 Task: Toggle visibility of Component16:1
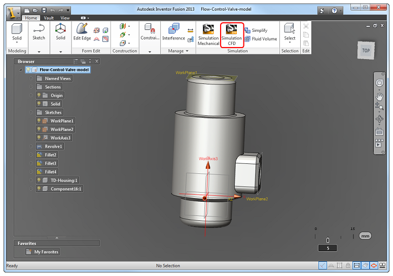[39, 189]
